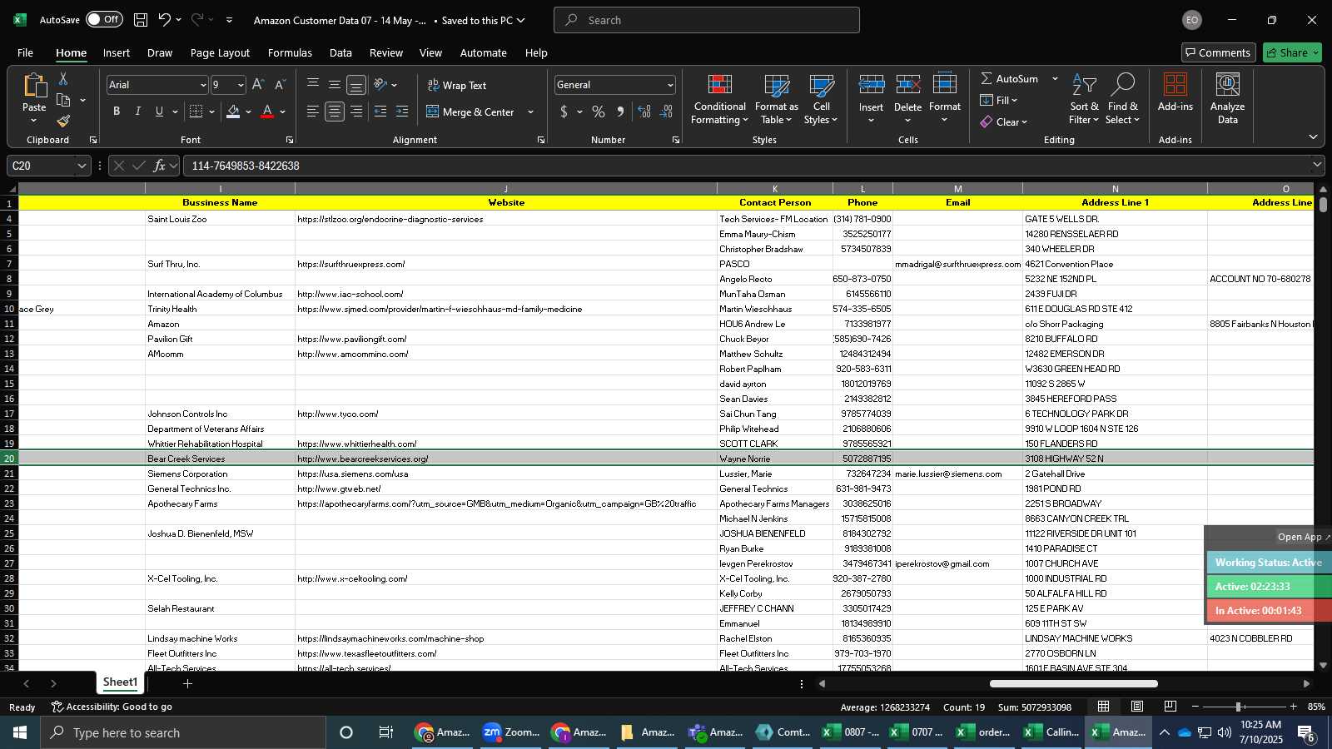Apply Percent Style format
Viewport: 1332px width, 749px height.
click(599, 112)
